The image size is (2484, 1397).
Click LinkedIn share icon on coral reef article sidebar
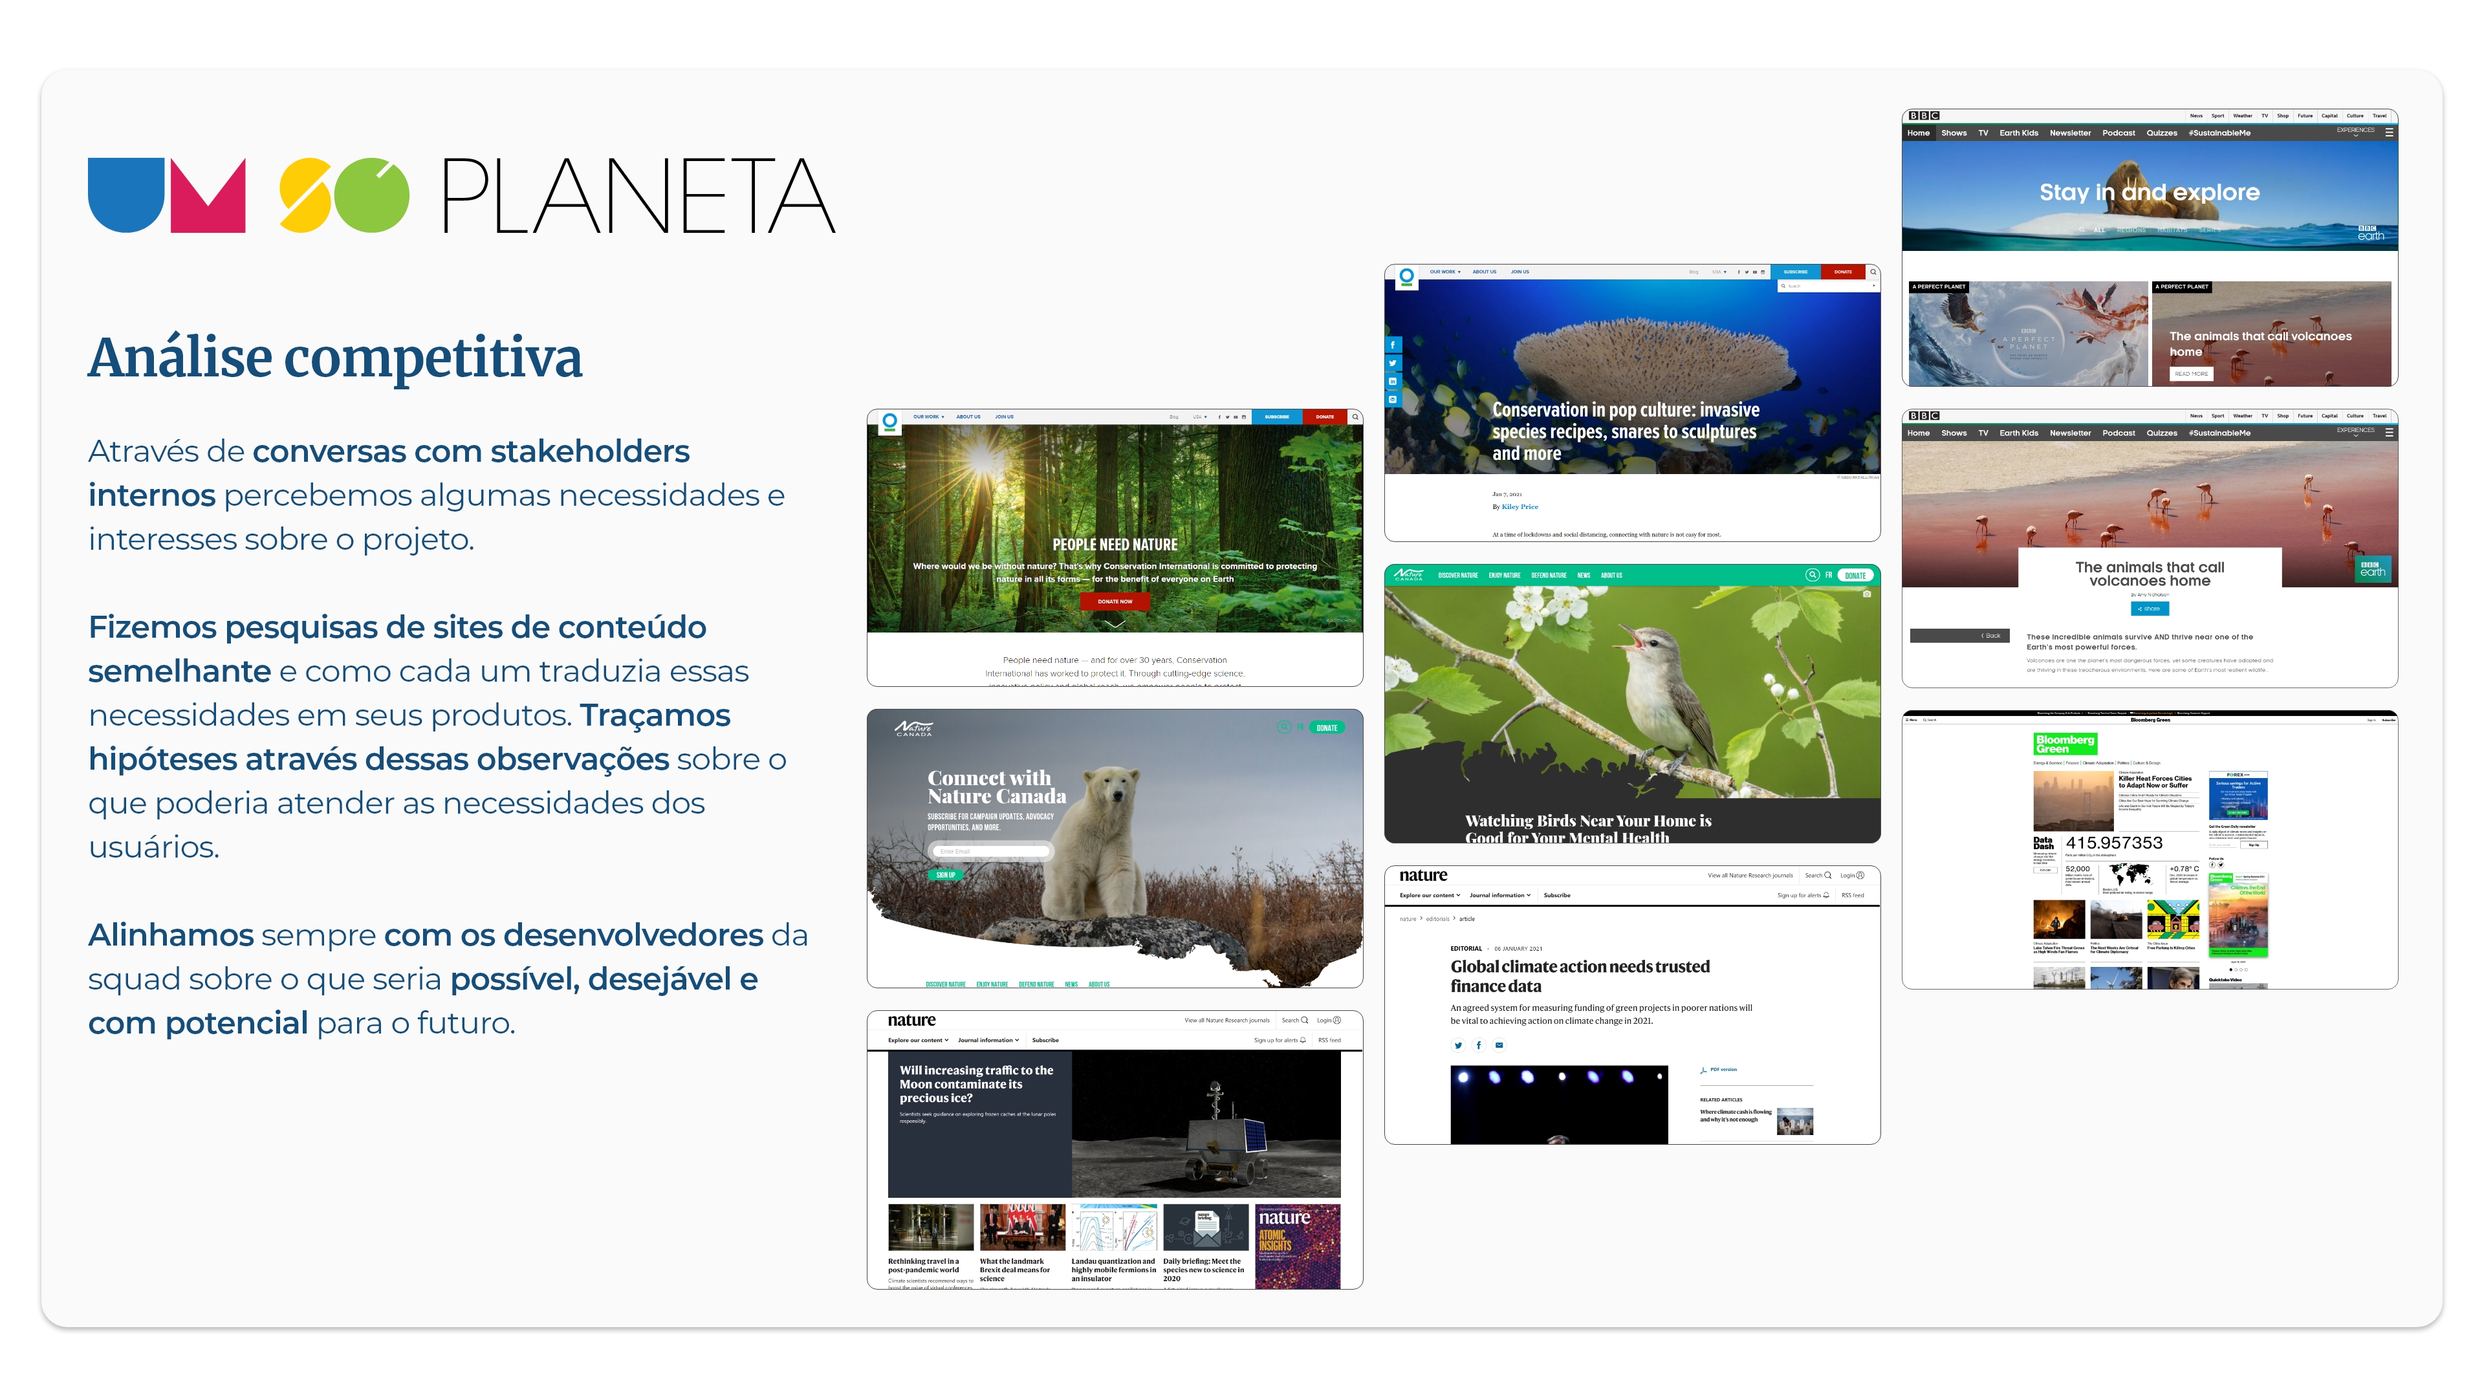pyautogui.click(x=1393, y=381)
